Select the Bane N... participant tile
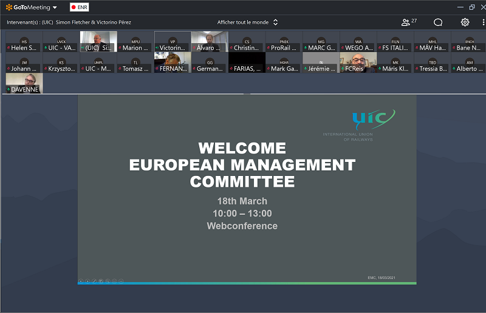Viewport: 486px width, 313px height. 468,41
